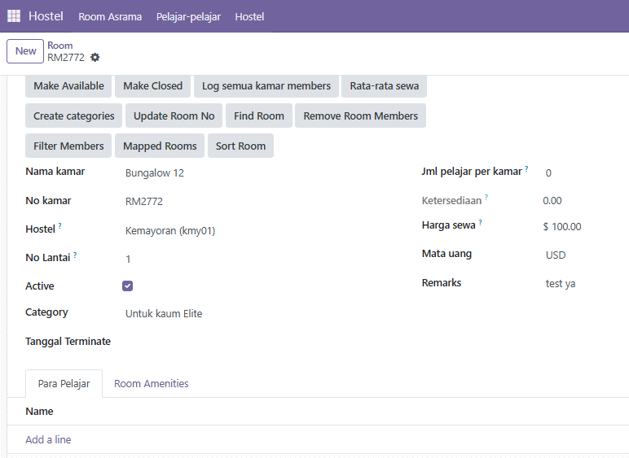Open the Hostel field Kemayoran (kmy01)
The height and width of the screenshot is (458, 629).
[265, 230]
